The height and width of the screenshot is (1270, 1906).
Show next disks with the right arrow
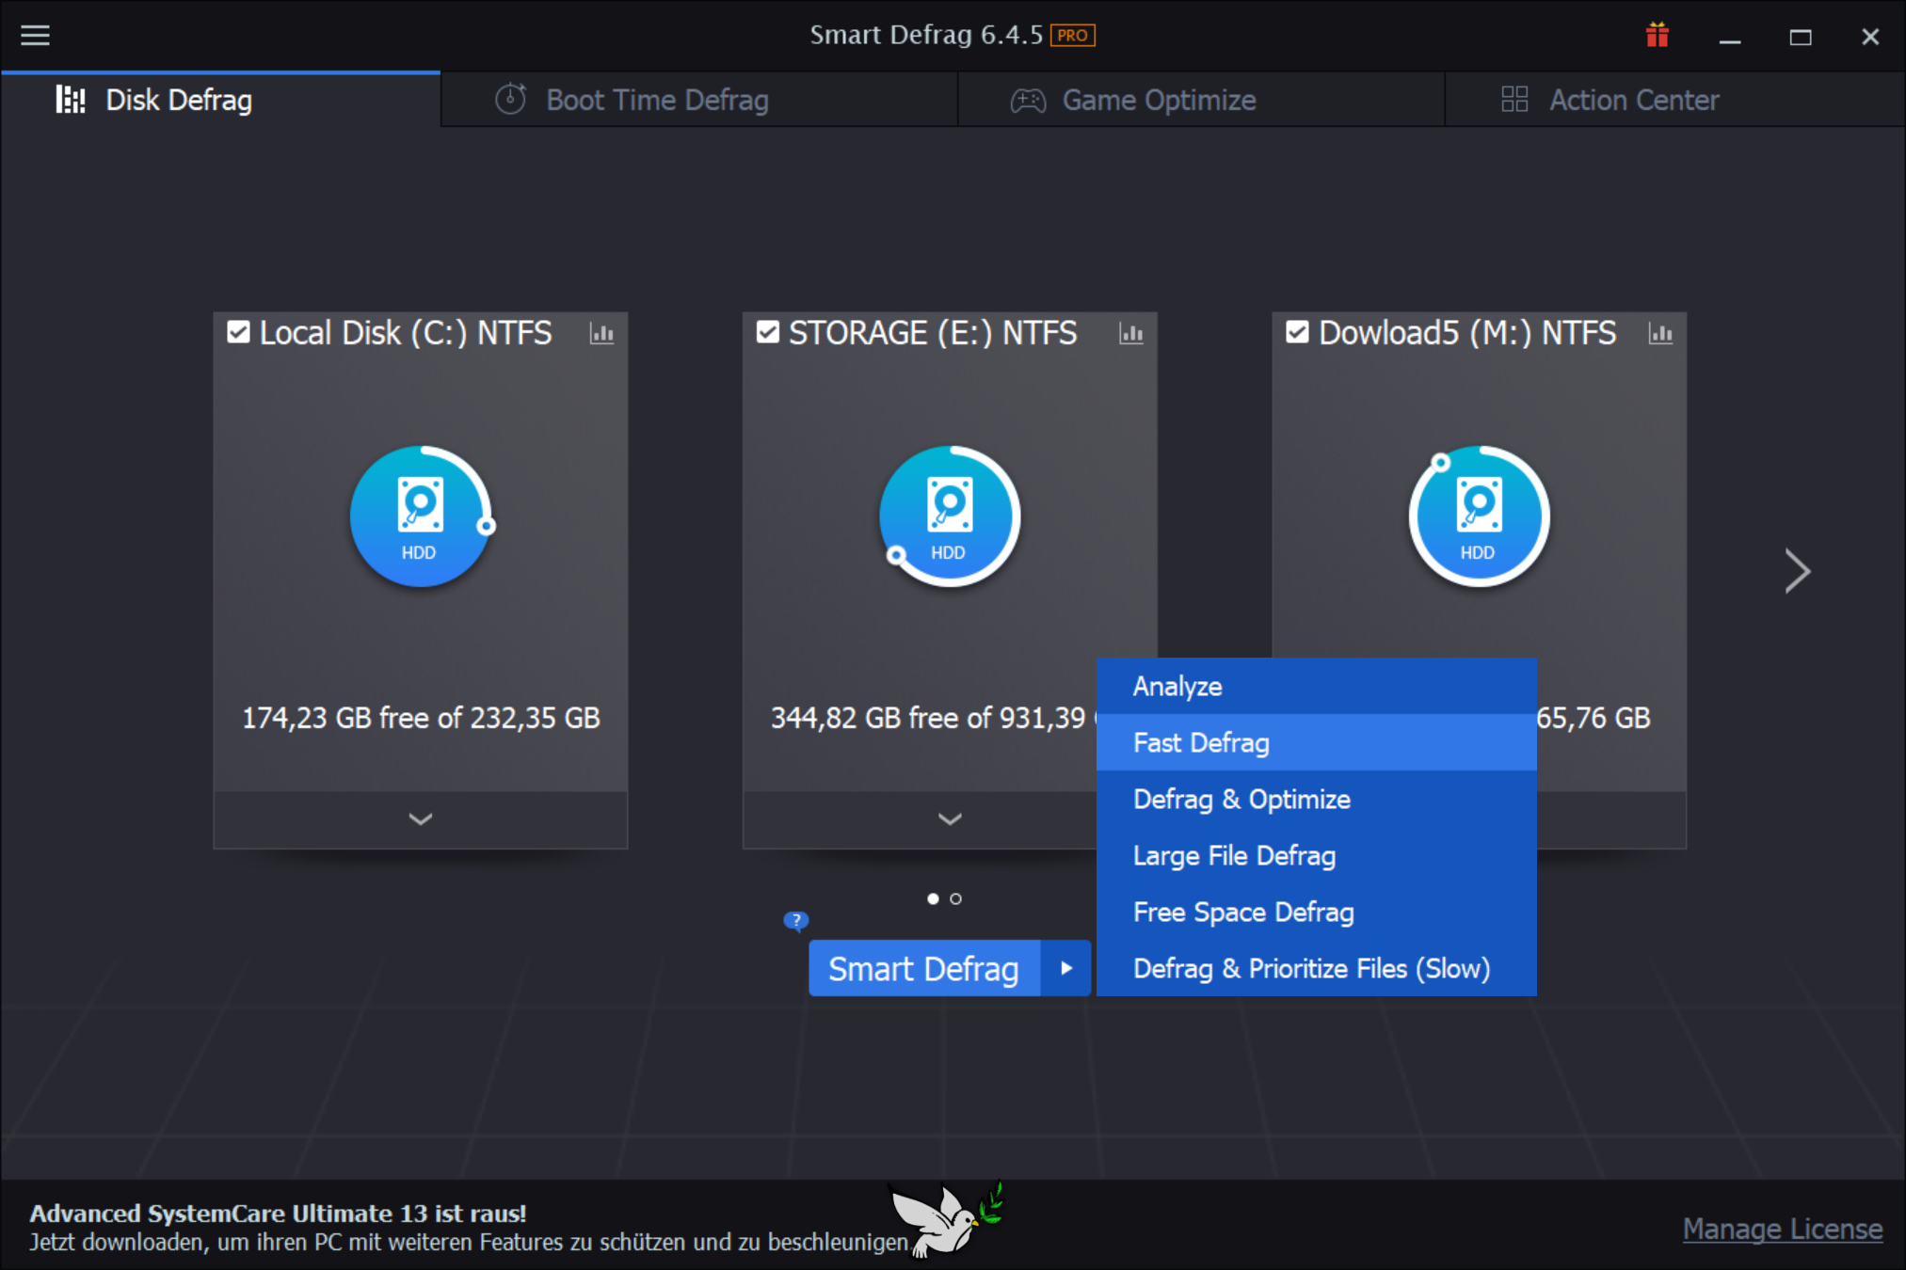[1797, 571]
